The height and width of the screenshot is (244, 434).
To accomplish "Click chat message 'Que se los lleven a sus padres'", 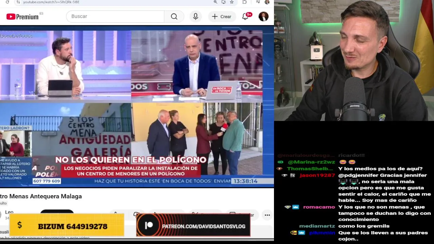I will coord(383,233).
